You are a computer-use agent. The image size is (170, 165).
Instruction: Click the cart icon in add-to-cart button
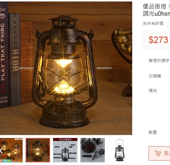coord(158,153)
